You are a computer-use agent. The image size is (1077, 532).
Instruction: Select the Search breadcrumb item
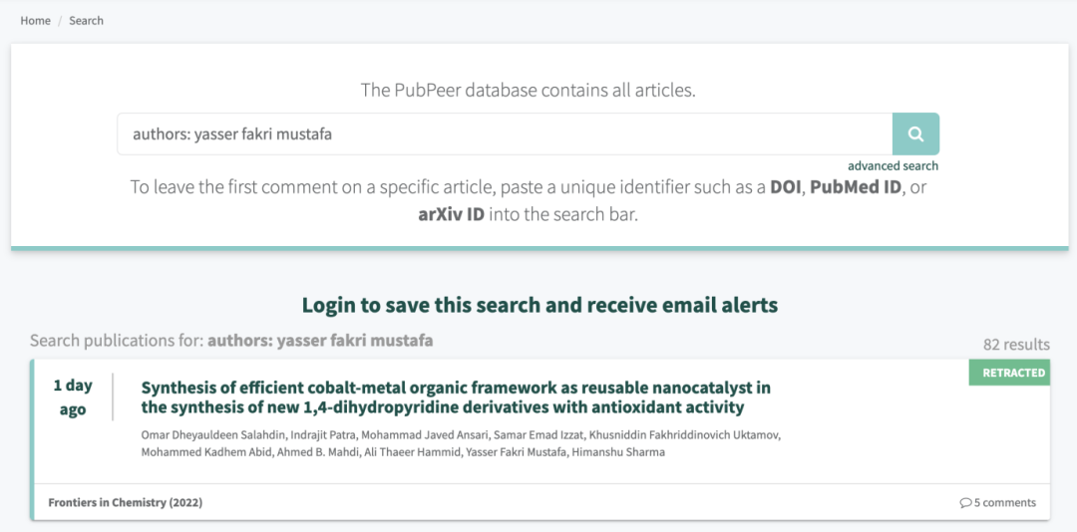point(86,21)
